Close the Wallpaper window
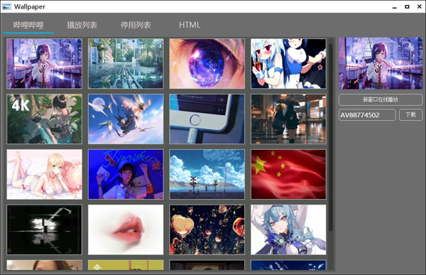The width and height of the screenshot is (426, 275). pyautogui.click(x=419, y=6)
